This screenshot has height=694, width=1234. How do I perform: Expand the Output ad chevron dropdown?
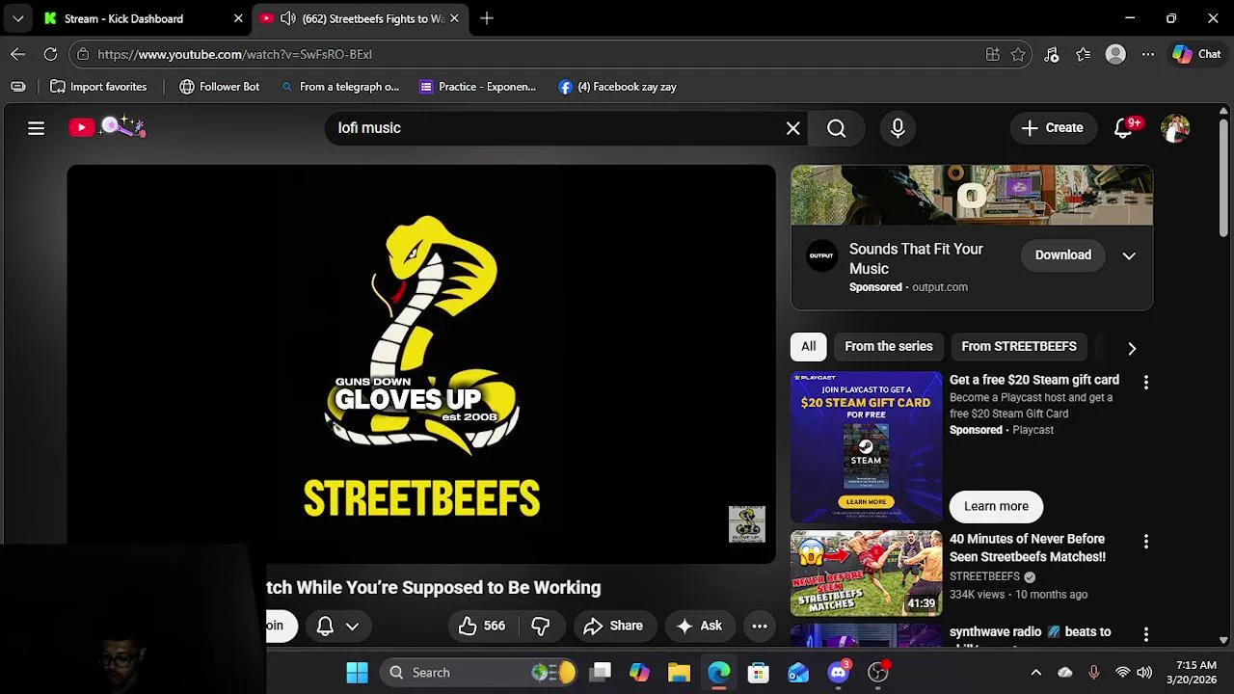point(1129,255)
